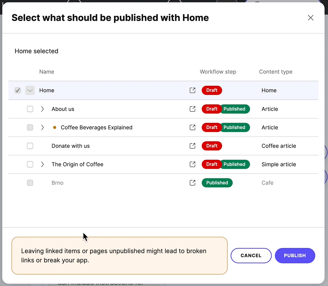
Task: Click the Cancel button
Action: click(x=251, y=255)
